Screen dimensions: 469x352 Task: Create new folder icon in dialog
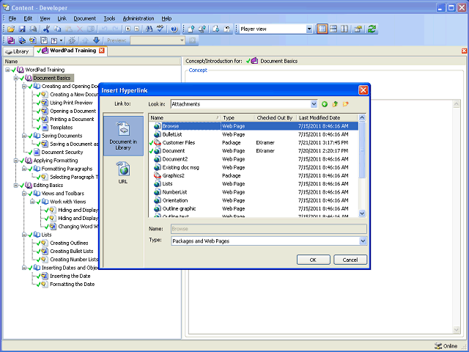(345, 104)
